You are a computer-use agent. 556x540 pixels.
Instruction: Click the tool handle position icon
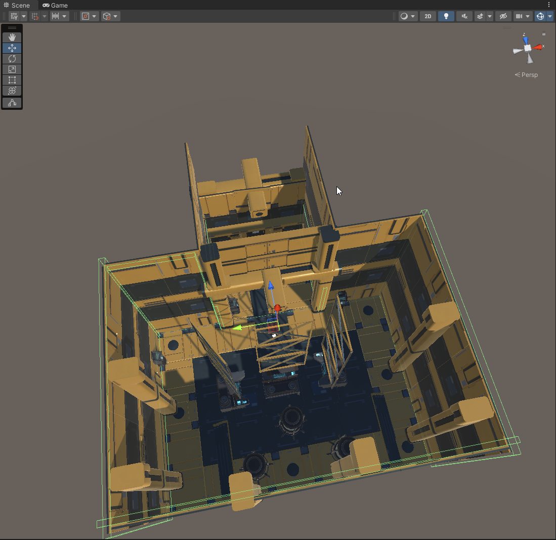(x=85, y=16)
